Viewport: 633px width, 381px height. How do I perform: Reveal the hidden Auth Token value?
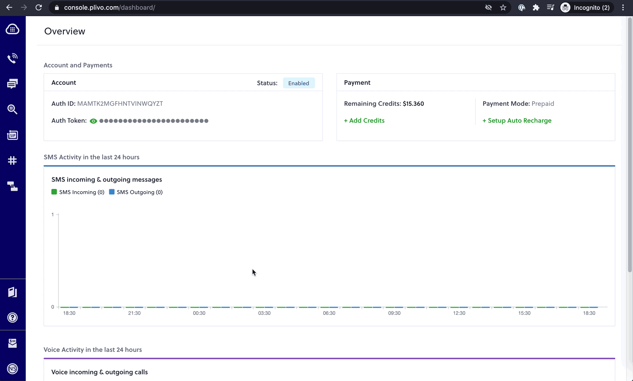pos(93,121)
